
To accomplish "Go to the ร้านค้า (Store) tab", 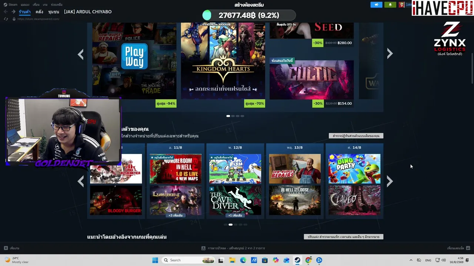I will pos(25,12).
